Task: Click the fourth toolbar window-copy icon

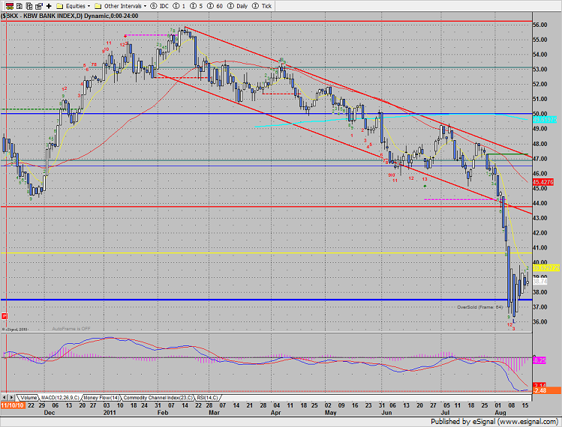Action: [x=39, y=6]
